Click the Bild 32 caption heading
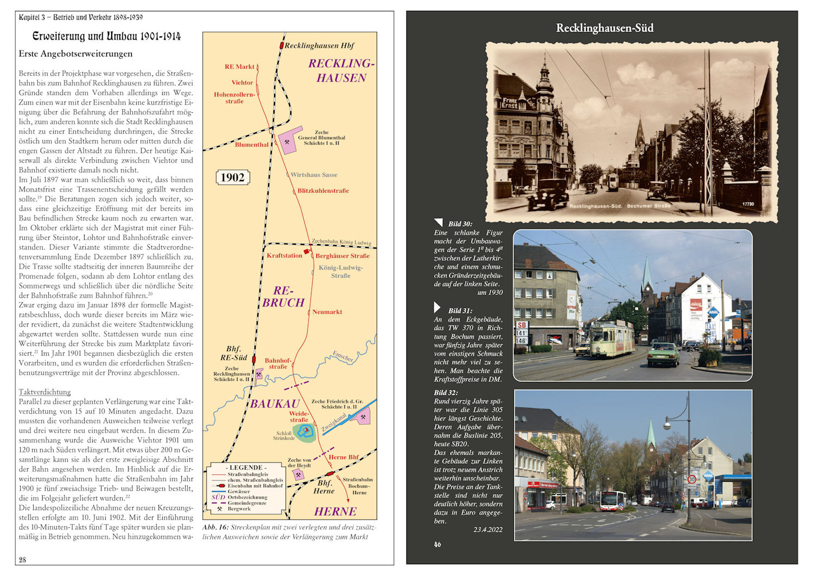 pos(446,392)
